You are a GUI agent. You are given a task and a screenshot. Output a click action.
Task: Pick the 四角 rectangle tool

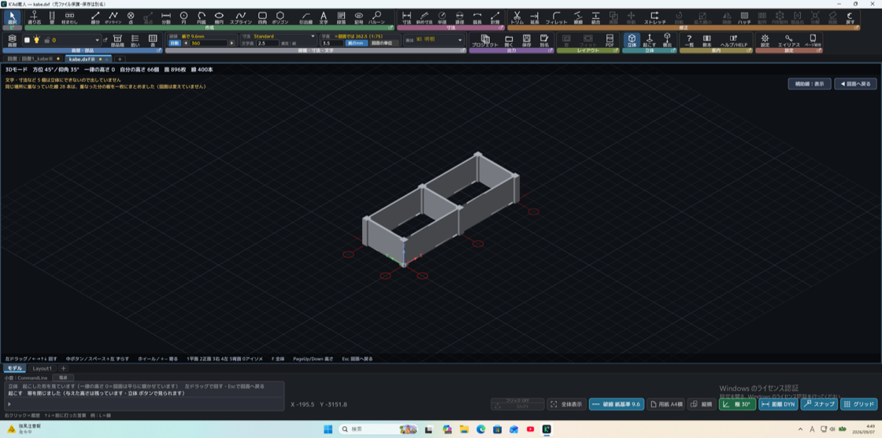pyautogui.click(x=262, y=17)
